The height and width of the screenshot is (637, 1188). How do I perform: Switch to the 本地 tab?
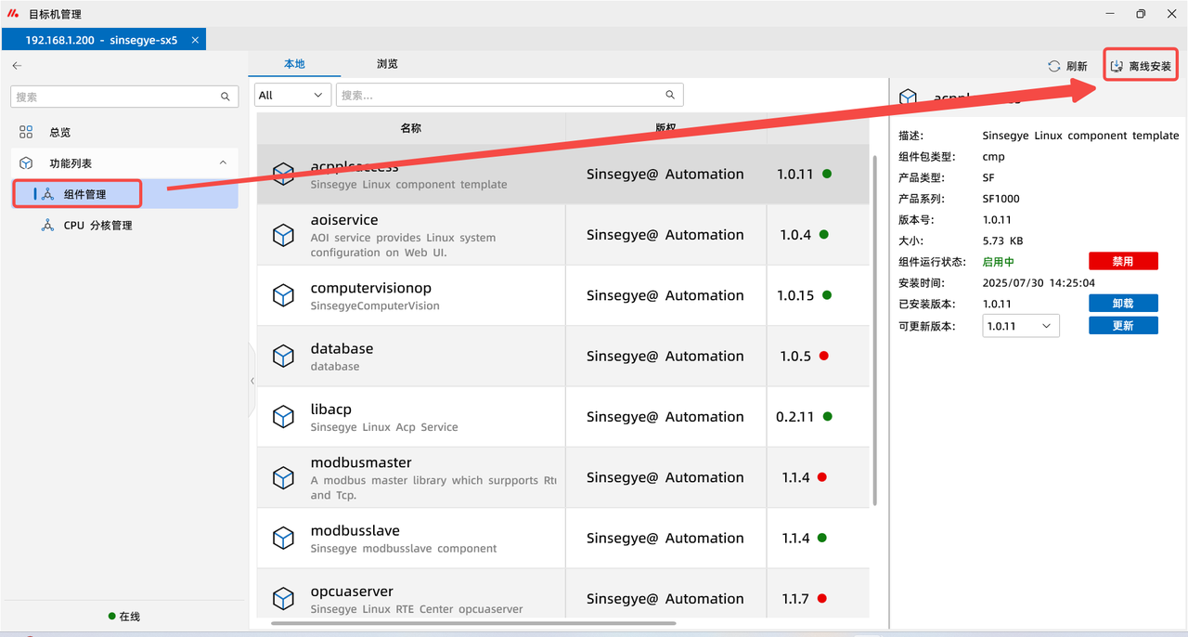(x=294, y=64)
